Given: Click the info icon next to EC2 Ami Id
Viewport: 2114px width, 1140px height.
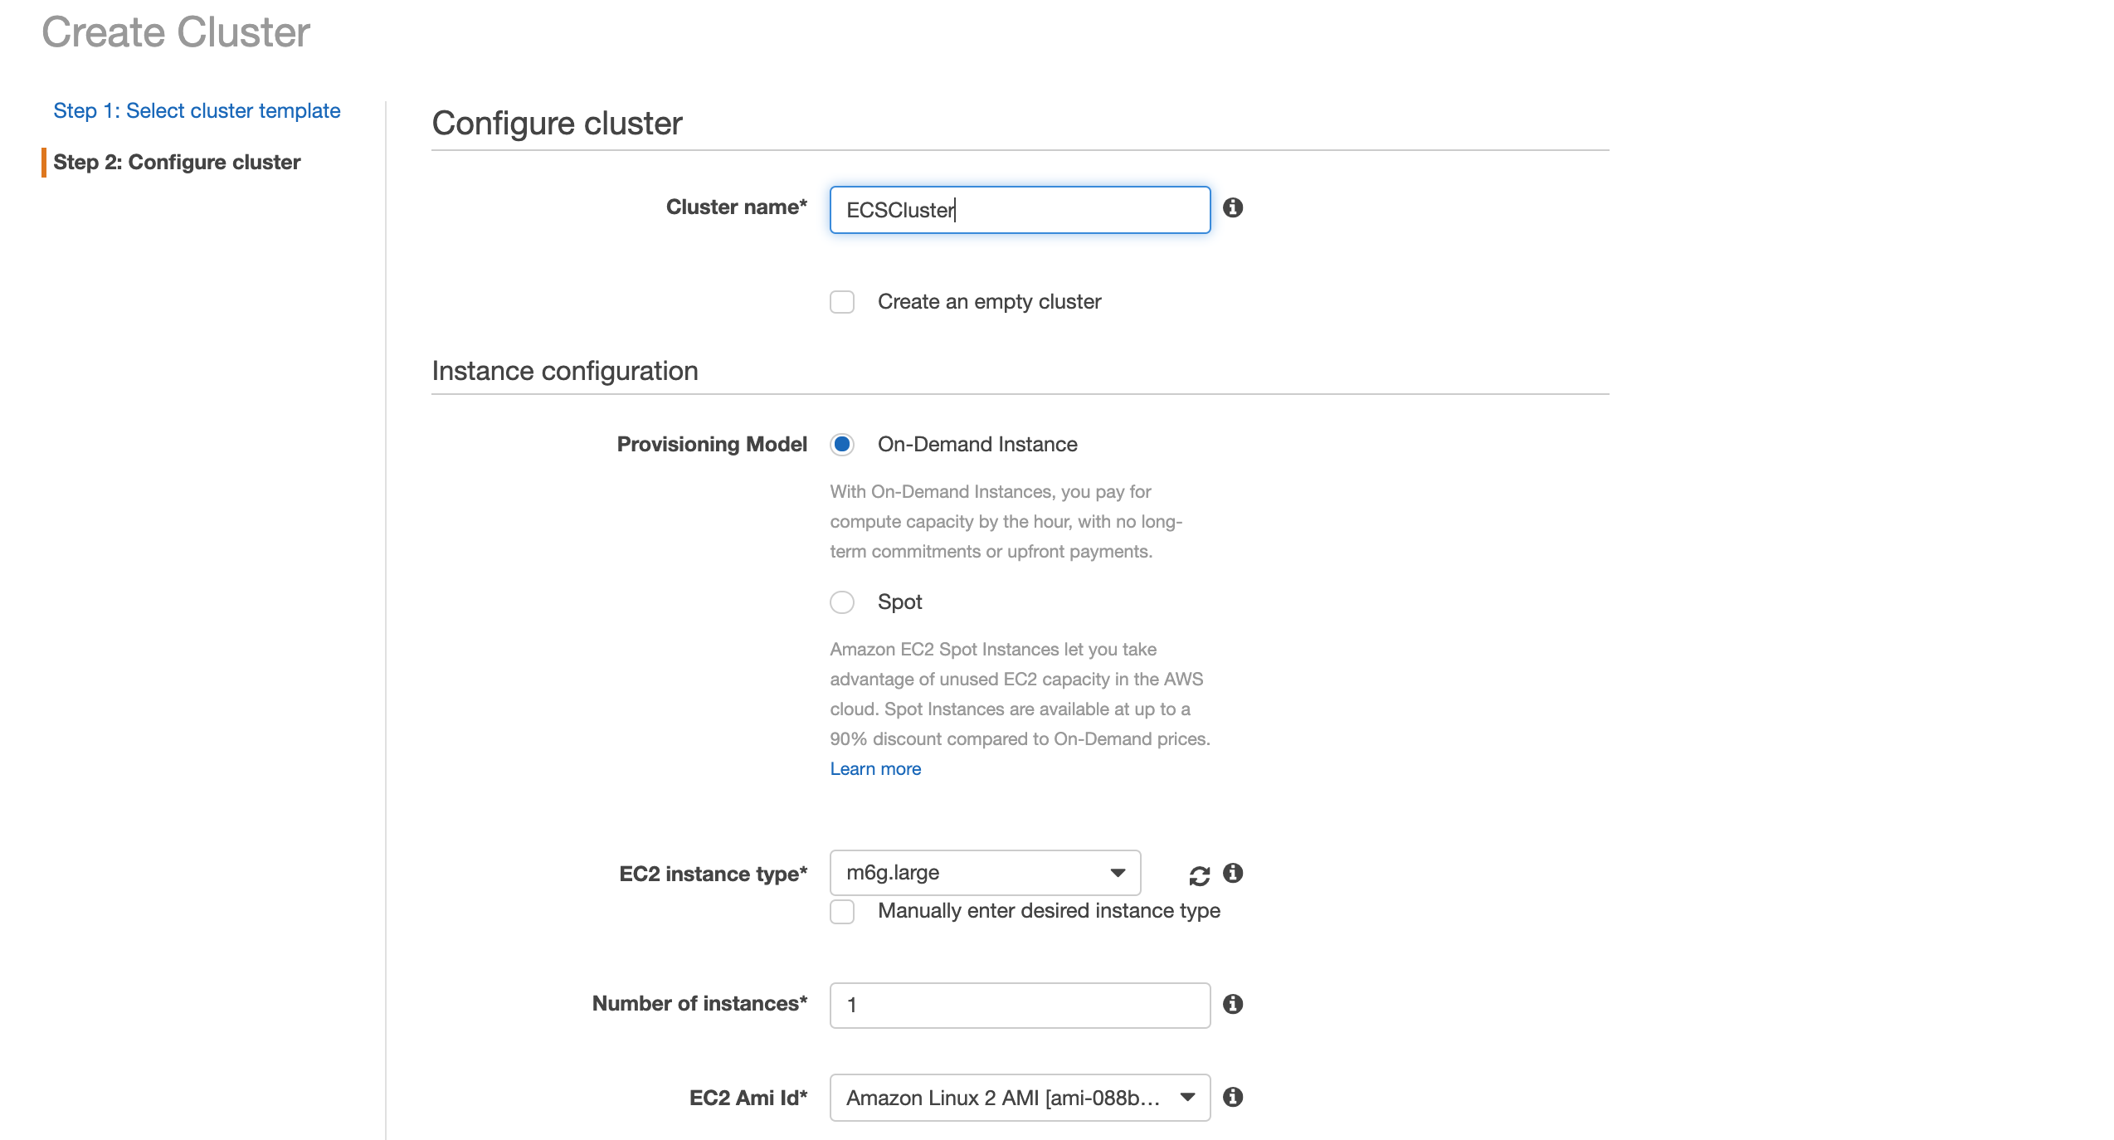Looking at the screenshot, I should 1233,1097.
